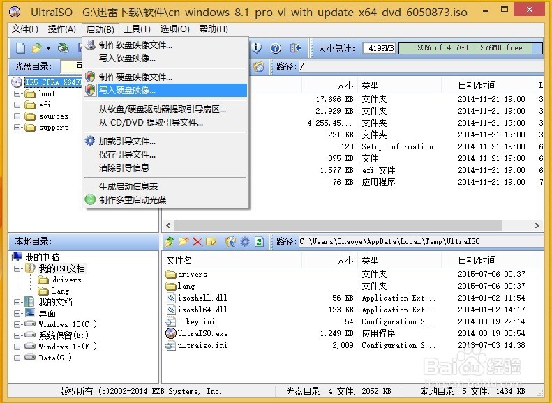Click the local new folder icon
Viewport: 552px width, 403px height.
(x=184, y=241)
